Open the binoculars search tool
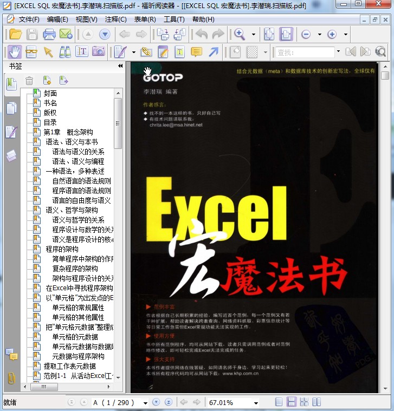394x411 pixels. (65, 52)
